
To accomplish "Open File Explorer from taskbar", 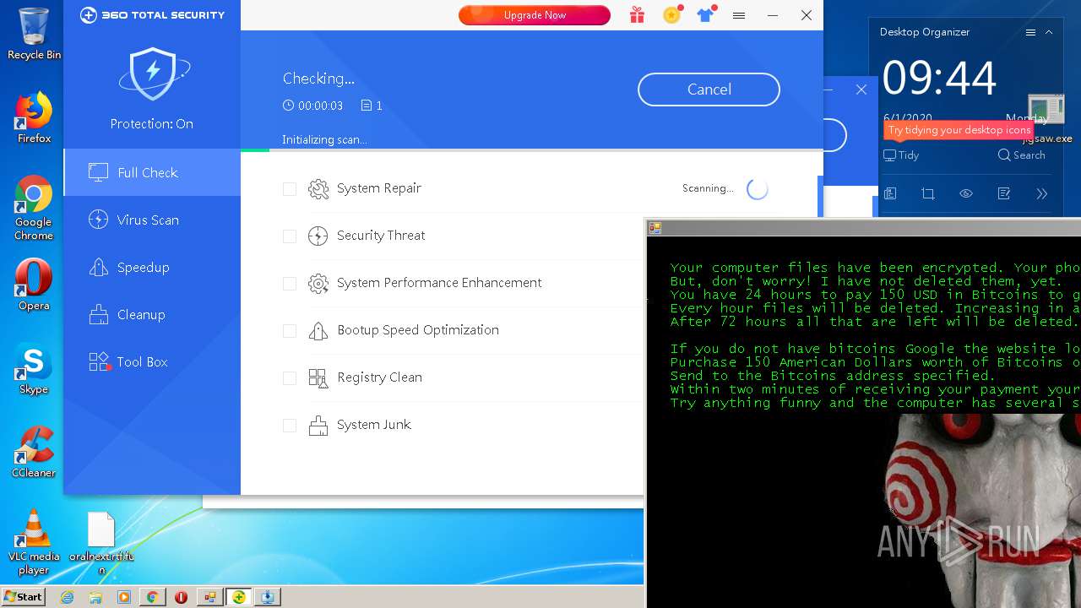I will pyautogui.click(x=95, y=597).
